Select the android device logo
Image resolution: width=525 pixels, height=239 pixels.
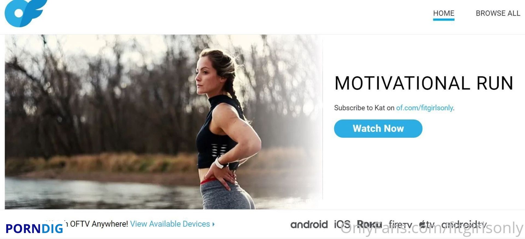[309, 225]
